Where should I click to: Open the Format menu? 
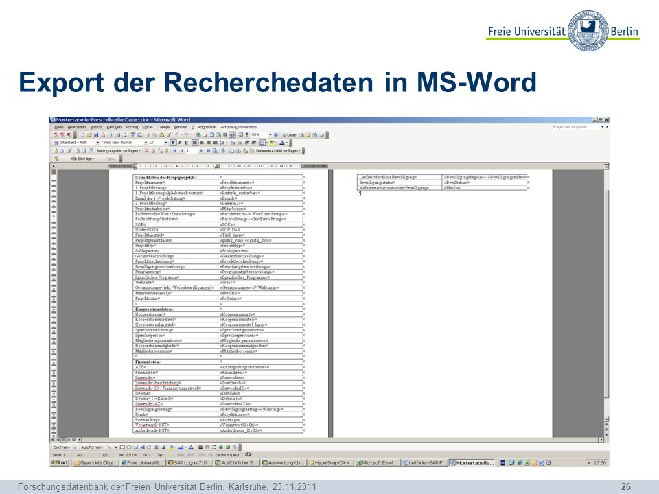pos(132,127)
